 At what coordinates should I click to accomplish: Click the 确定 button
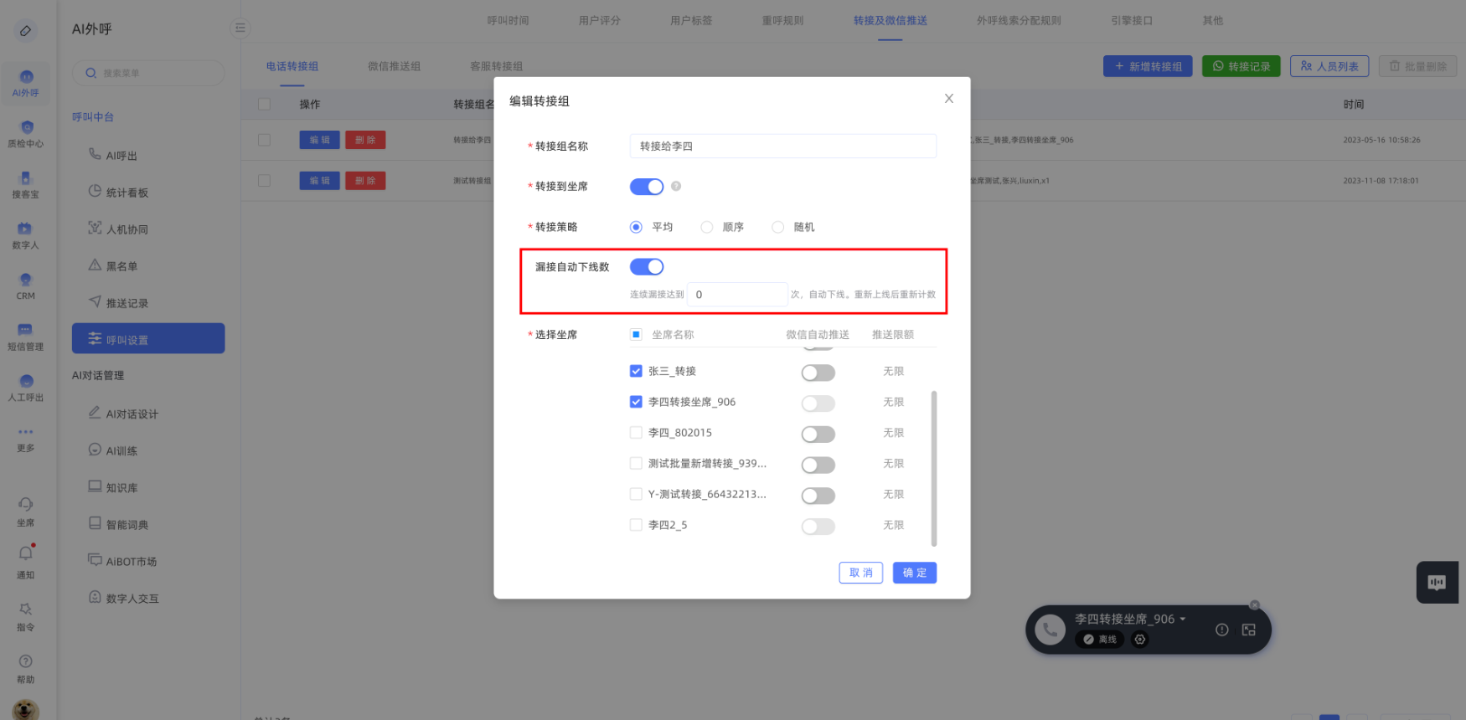coord(914,573)
